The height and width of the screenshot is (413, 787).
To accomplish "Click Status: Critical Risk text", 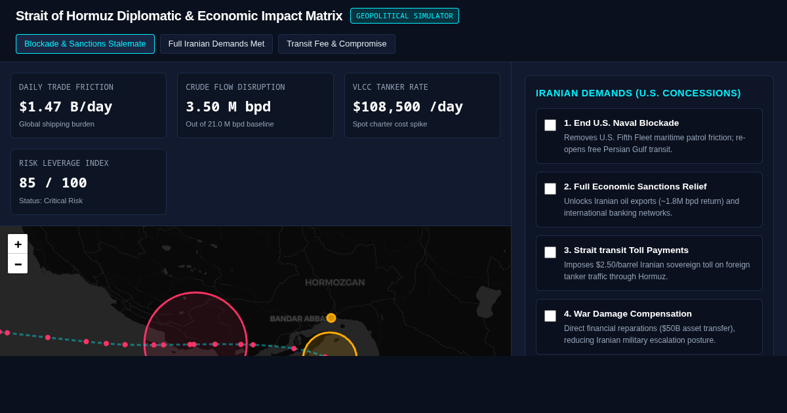I will pyautogui.click(x=50, y=201).
